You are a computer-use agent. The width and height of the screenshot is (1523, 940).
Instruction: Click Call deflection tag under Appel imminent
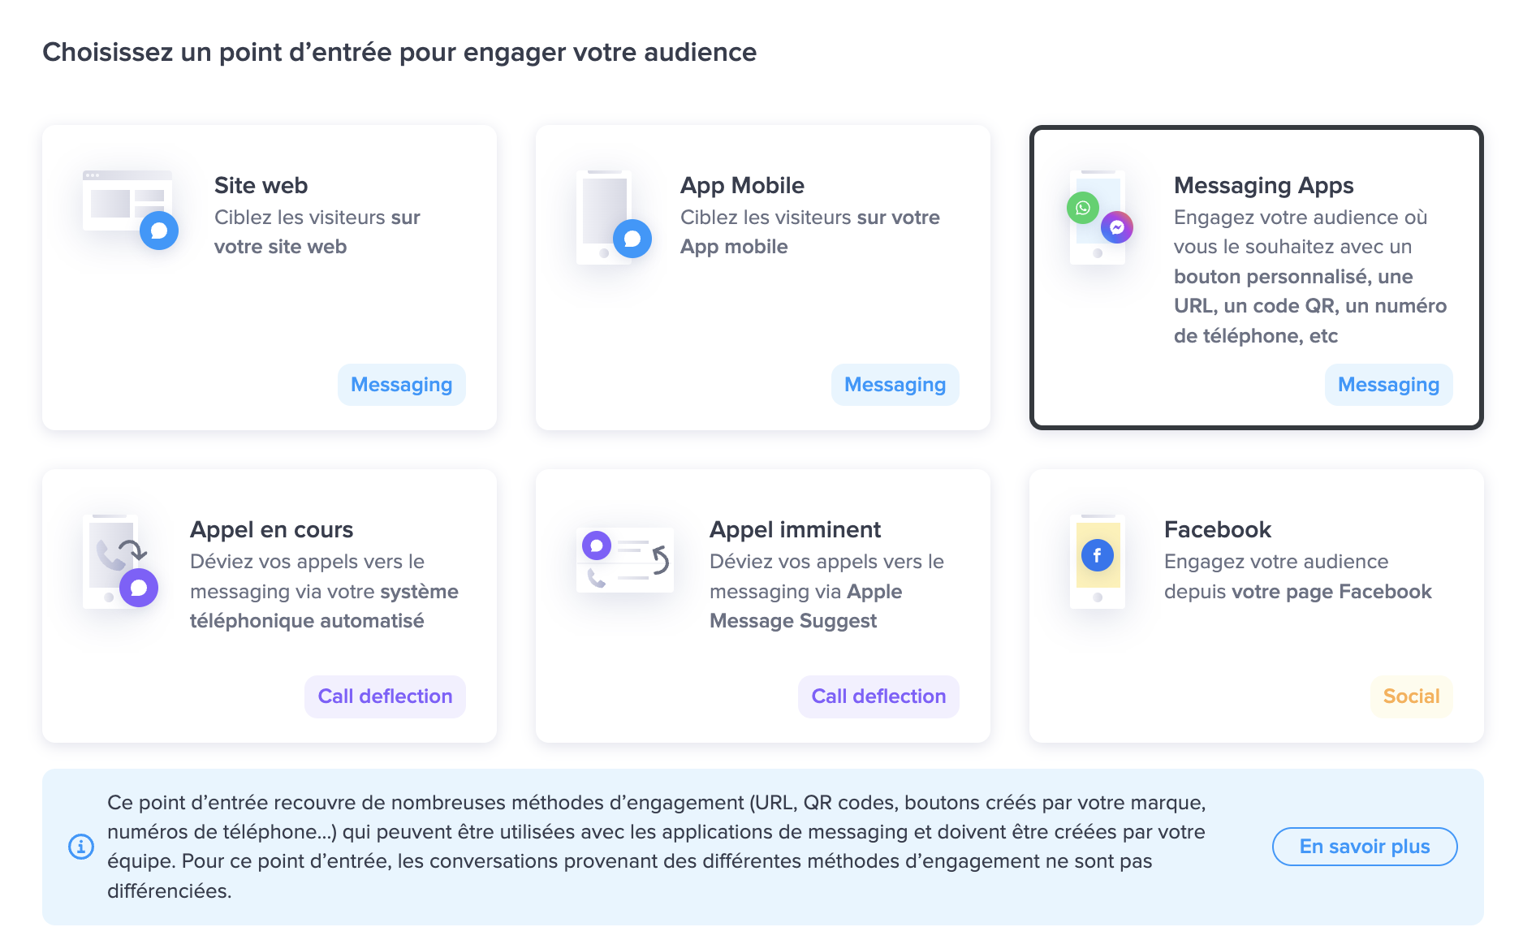878,696
